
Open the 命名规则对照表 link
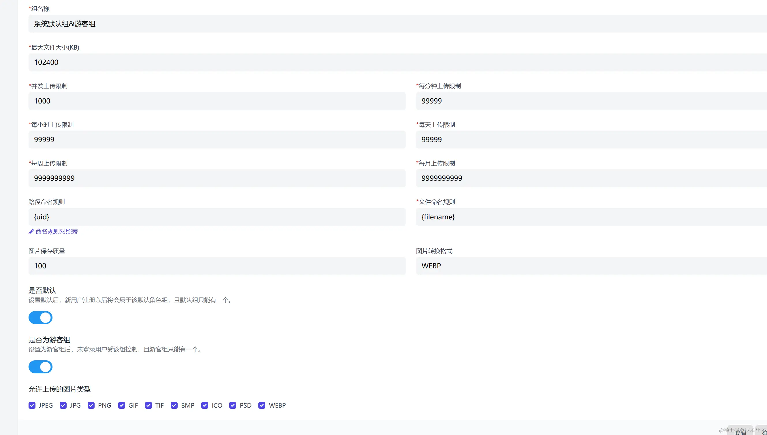[x=57, y=231]
